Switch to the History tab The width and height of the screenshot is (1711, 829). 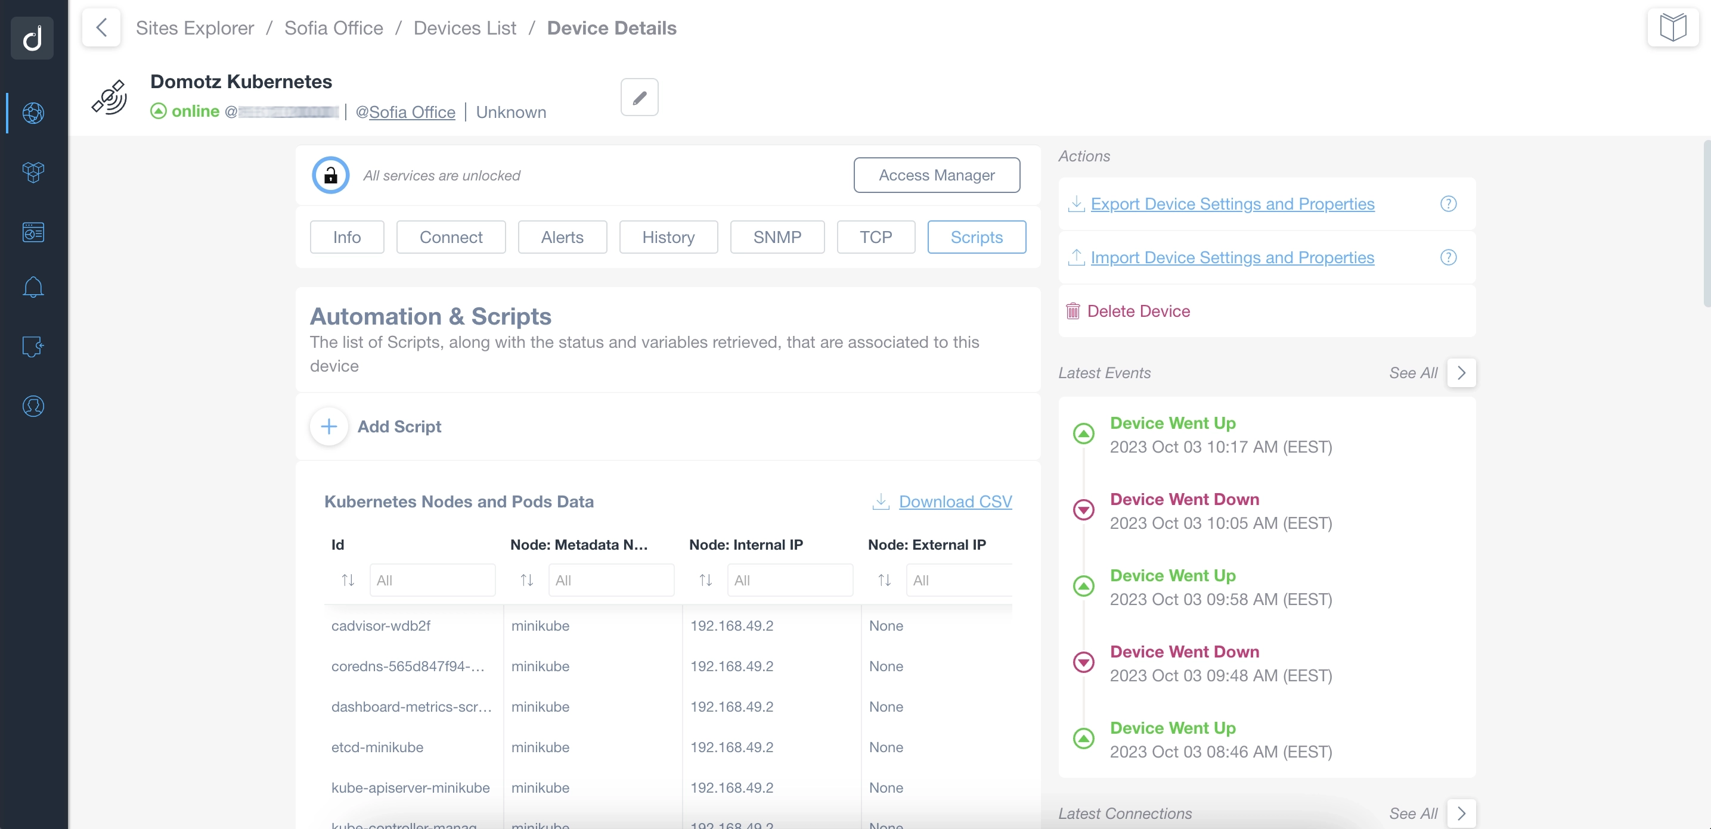(668, 237)
